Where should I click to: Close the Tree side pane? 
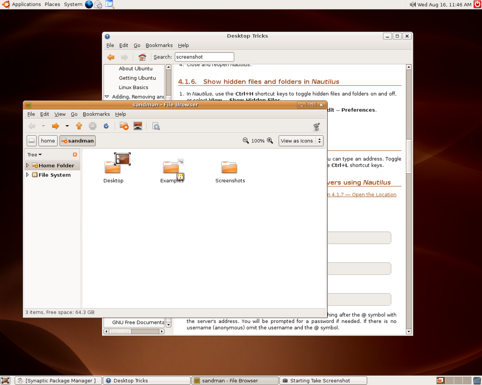coord(75,154)
